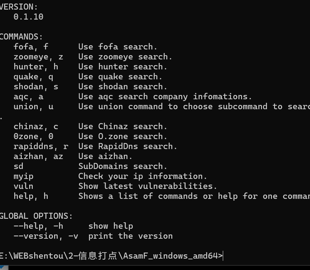
Task: Click the hunter command line
Action: 90,67
